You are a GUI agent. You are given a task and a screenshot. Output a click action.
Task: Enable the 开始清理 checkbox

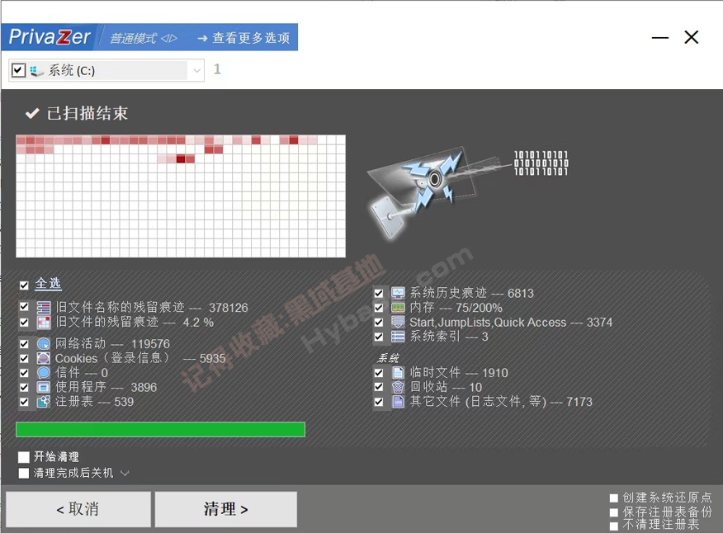point(24,457)
